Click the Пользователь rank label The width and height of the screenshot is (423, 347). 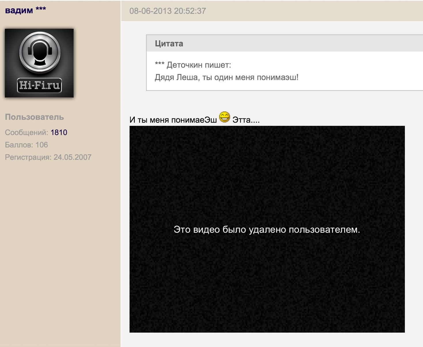34,117
